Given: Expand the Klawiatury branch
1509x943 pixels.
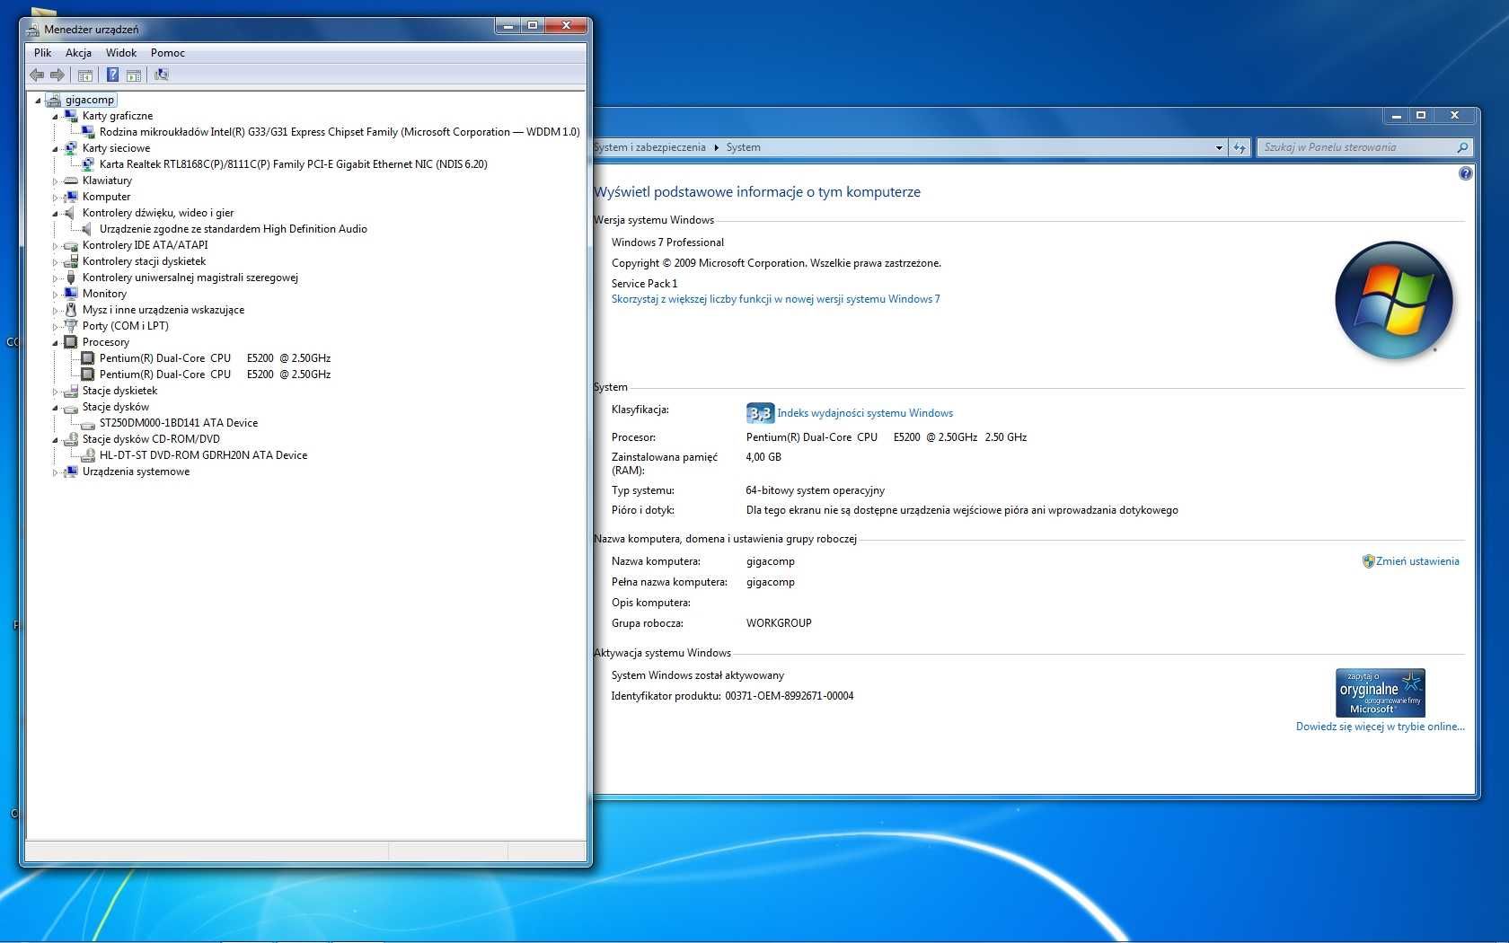Looking at the screenshot, I should pyautogui.click(x=55, y=181).
